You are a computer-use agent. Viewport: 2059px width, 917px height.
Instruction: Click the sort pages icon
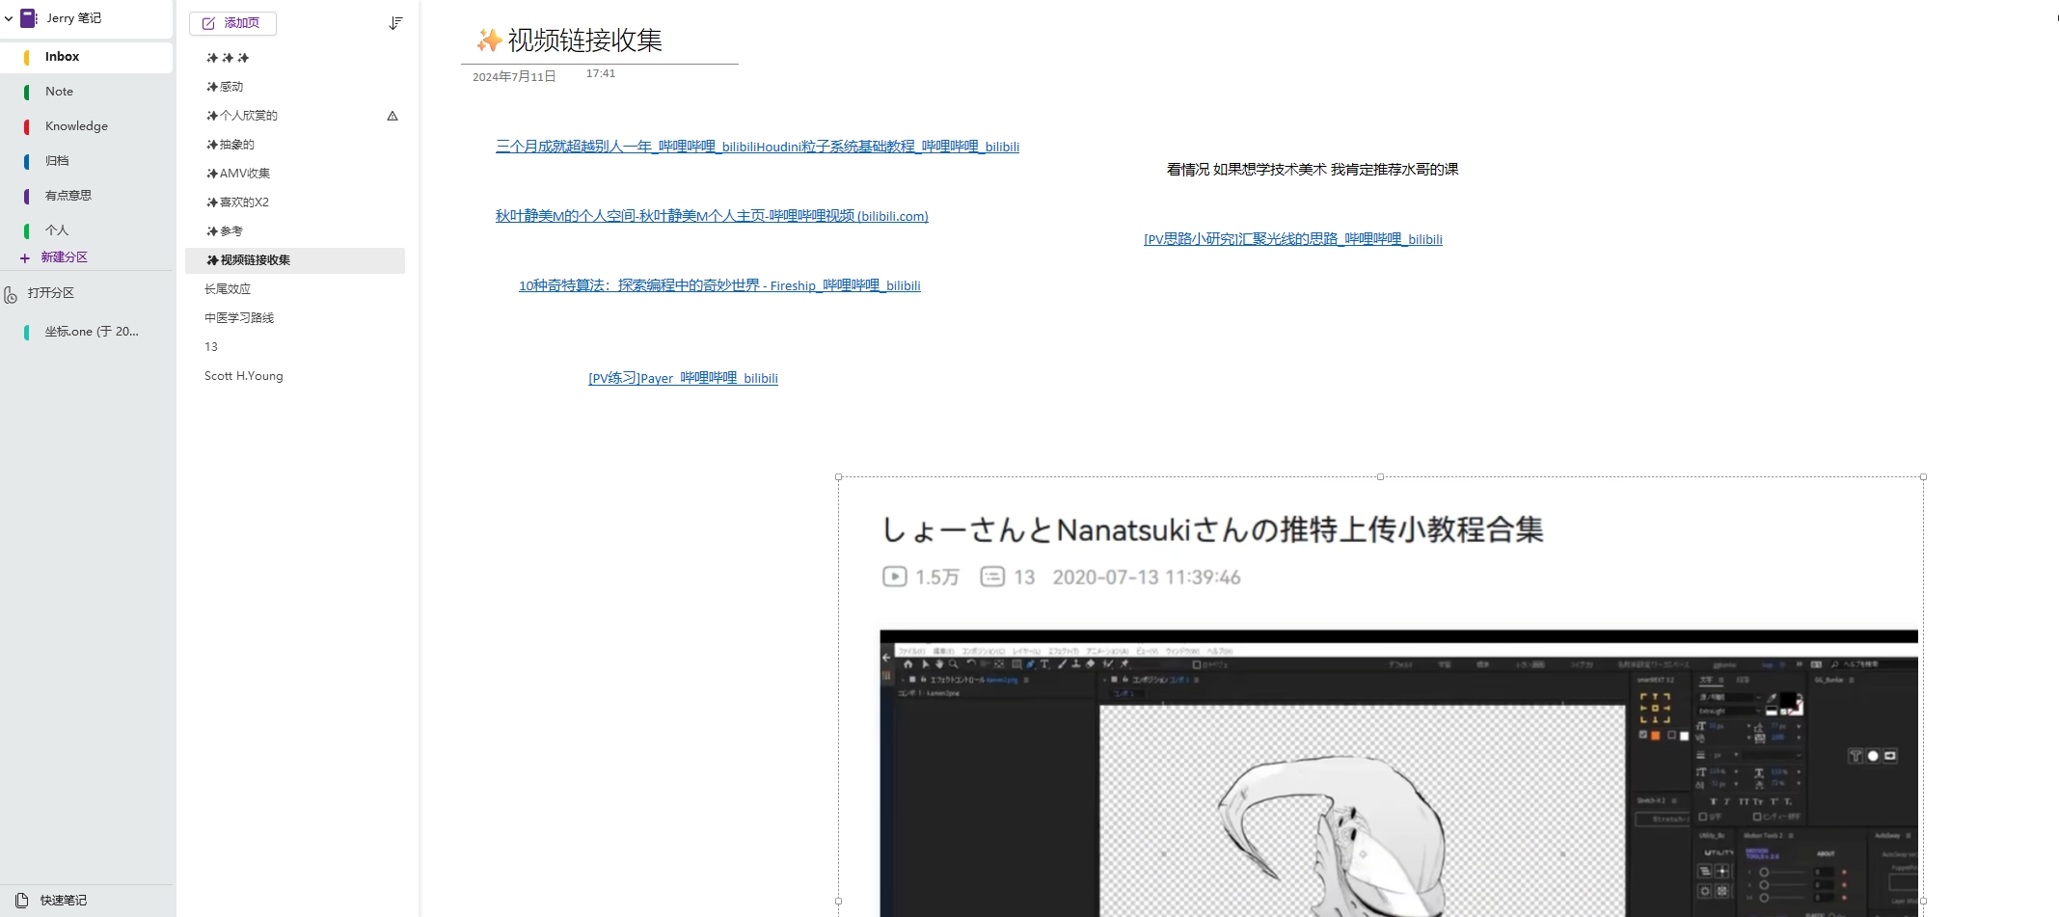pyautogui.click(x=394, y=23)
